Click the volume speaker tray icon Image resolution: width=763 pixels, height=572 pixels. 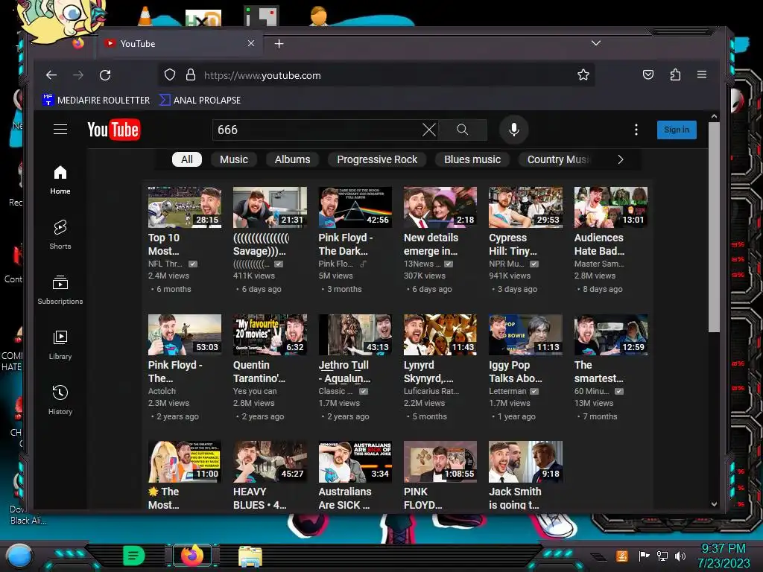pos(680,556)
